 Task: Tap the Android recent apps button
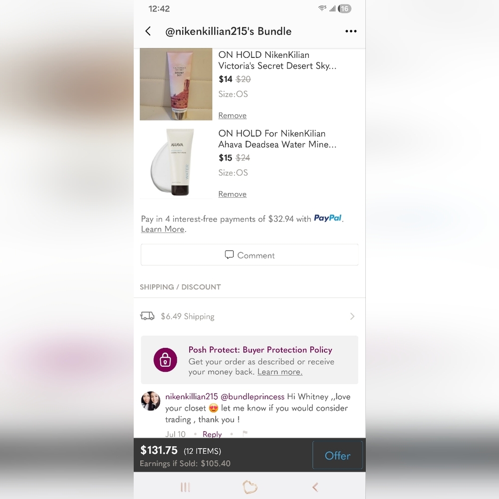(x=185, y=487)
